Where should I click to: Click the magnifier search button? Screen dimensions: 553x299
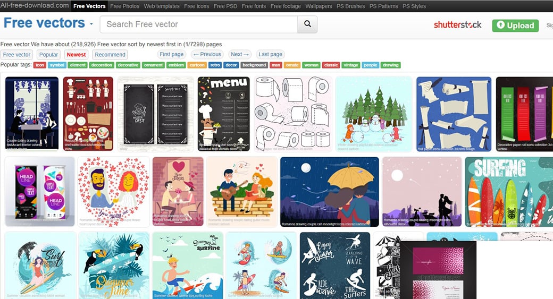point(307,24)
